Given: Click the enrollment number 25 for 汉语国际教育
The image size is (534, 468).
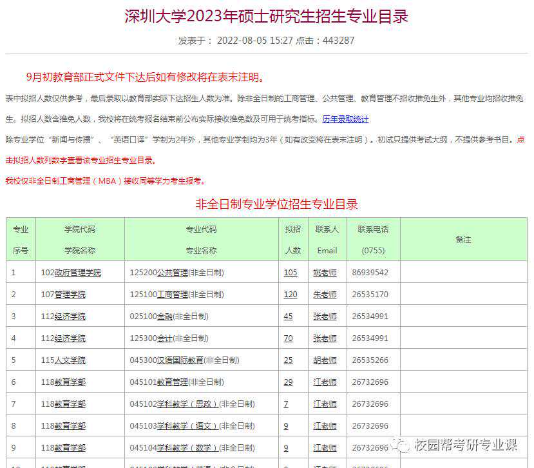Looking at the screenshot, I should [288, 360].
